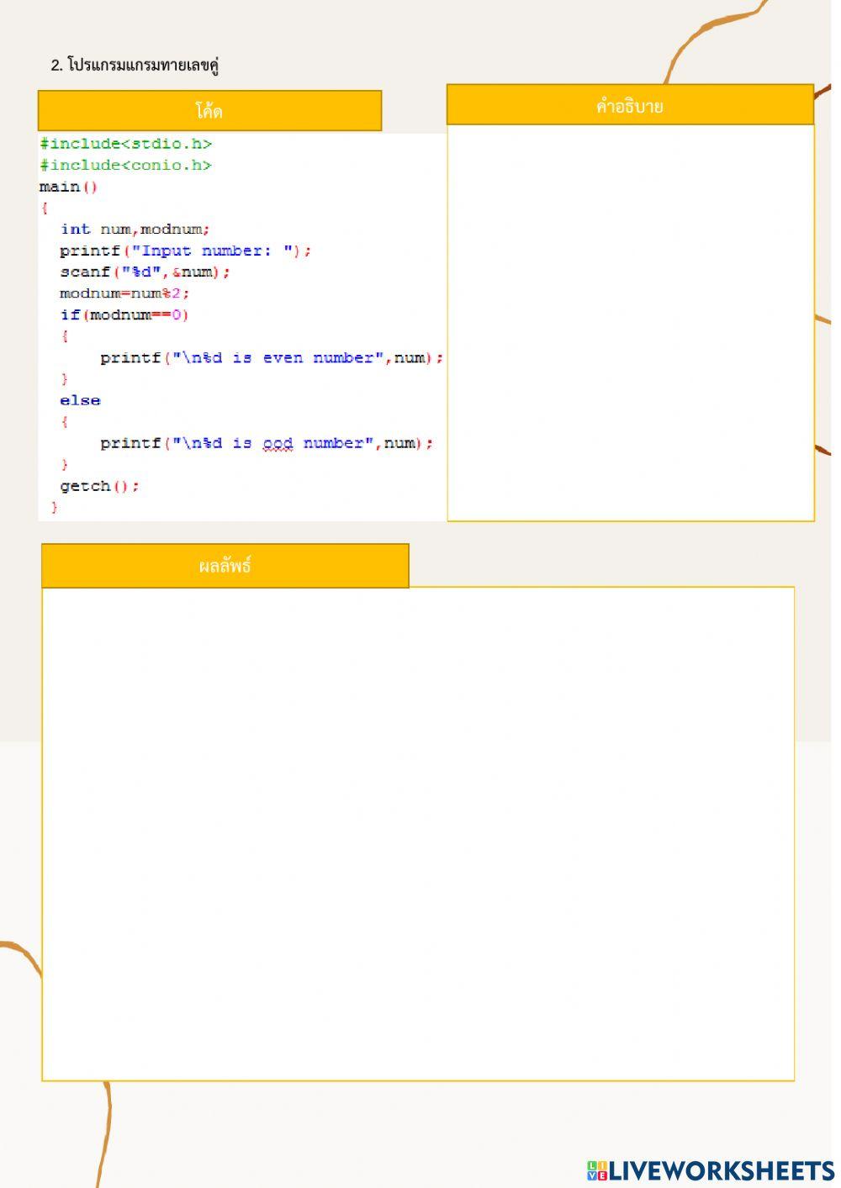Click the if(modnum==0) condition line
Image resolution: width=841 pixels, height=1188 pixels.
[x=124, y=315]
